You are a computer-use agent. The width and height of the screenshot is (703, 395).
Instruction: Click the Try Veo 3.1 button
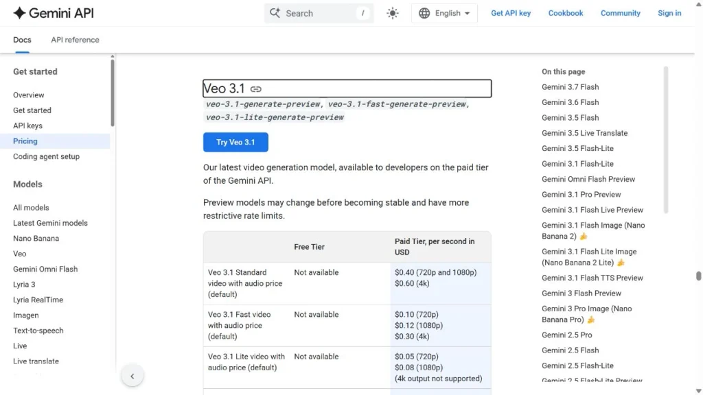coord(235,142)
